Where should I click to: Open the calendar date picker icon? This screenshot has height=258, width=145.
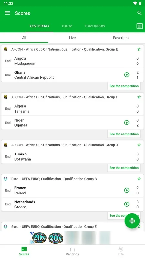(x=140, y=26)
